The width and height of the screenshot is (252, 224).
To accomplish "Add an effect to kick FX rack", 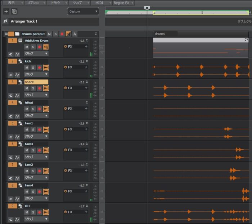I will [x=86, y=67].
